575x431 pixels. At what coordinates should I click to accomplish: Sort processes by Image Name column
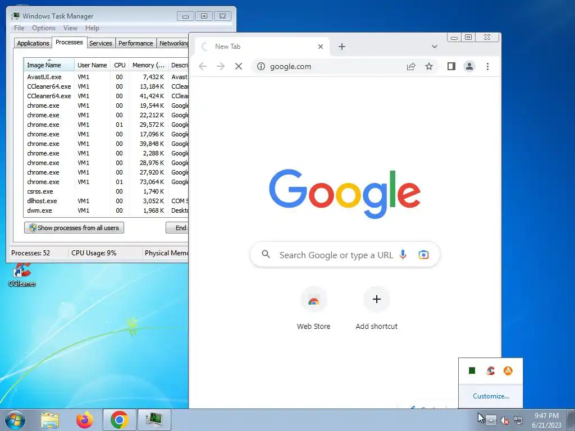49,65
